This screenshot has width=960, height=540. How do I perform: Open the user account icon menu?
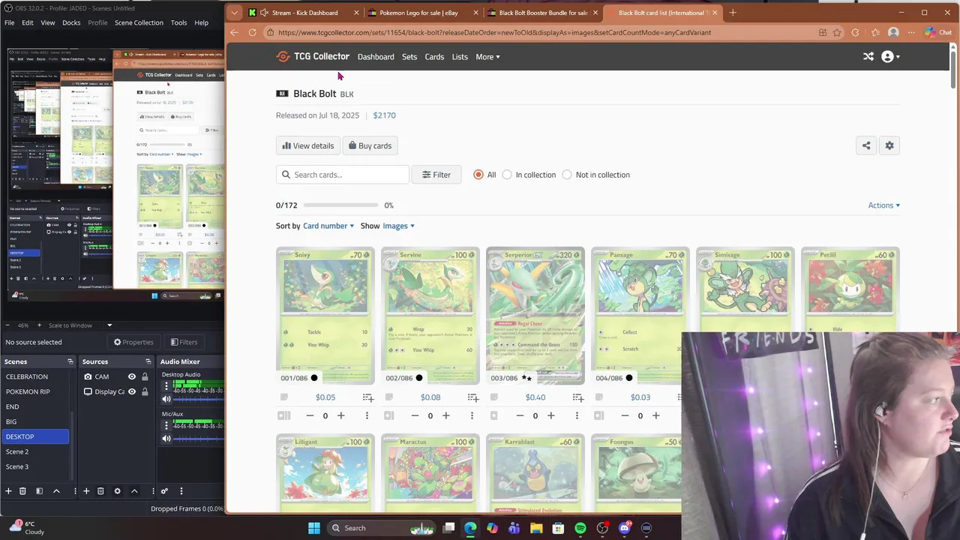889,56
